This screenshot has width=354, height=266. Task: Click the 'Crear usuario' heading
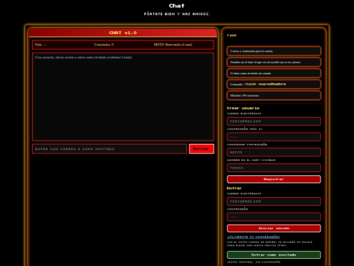pos(243,108)
